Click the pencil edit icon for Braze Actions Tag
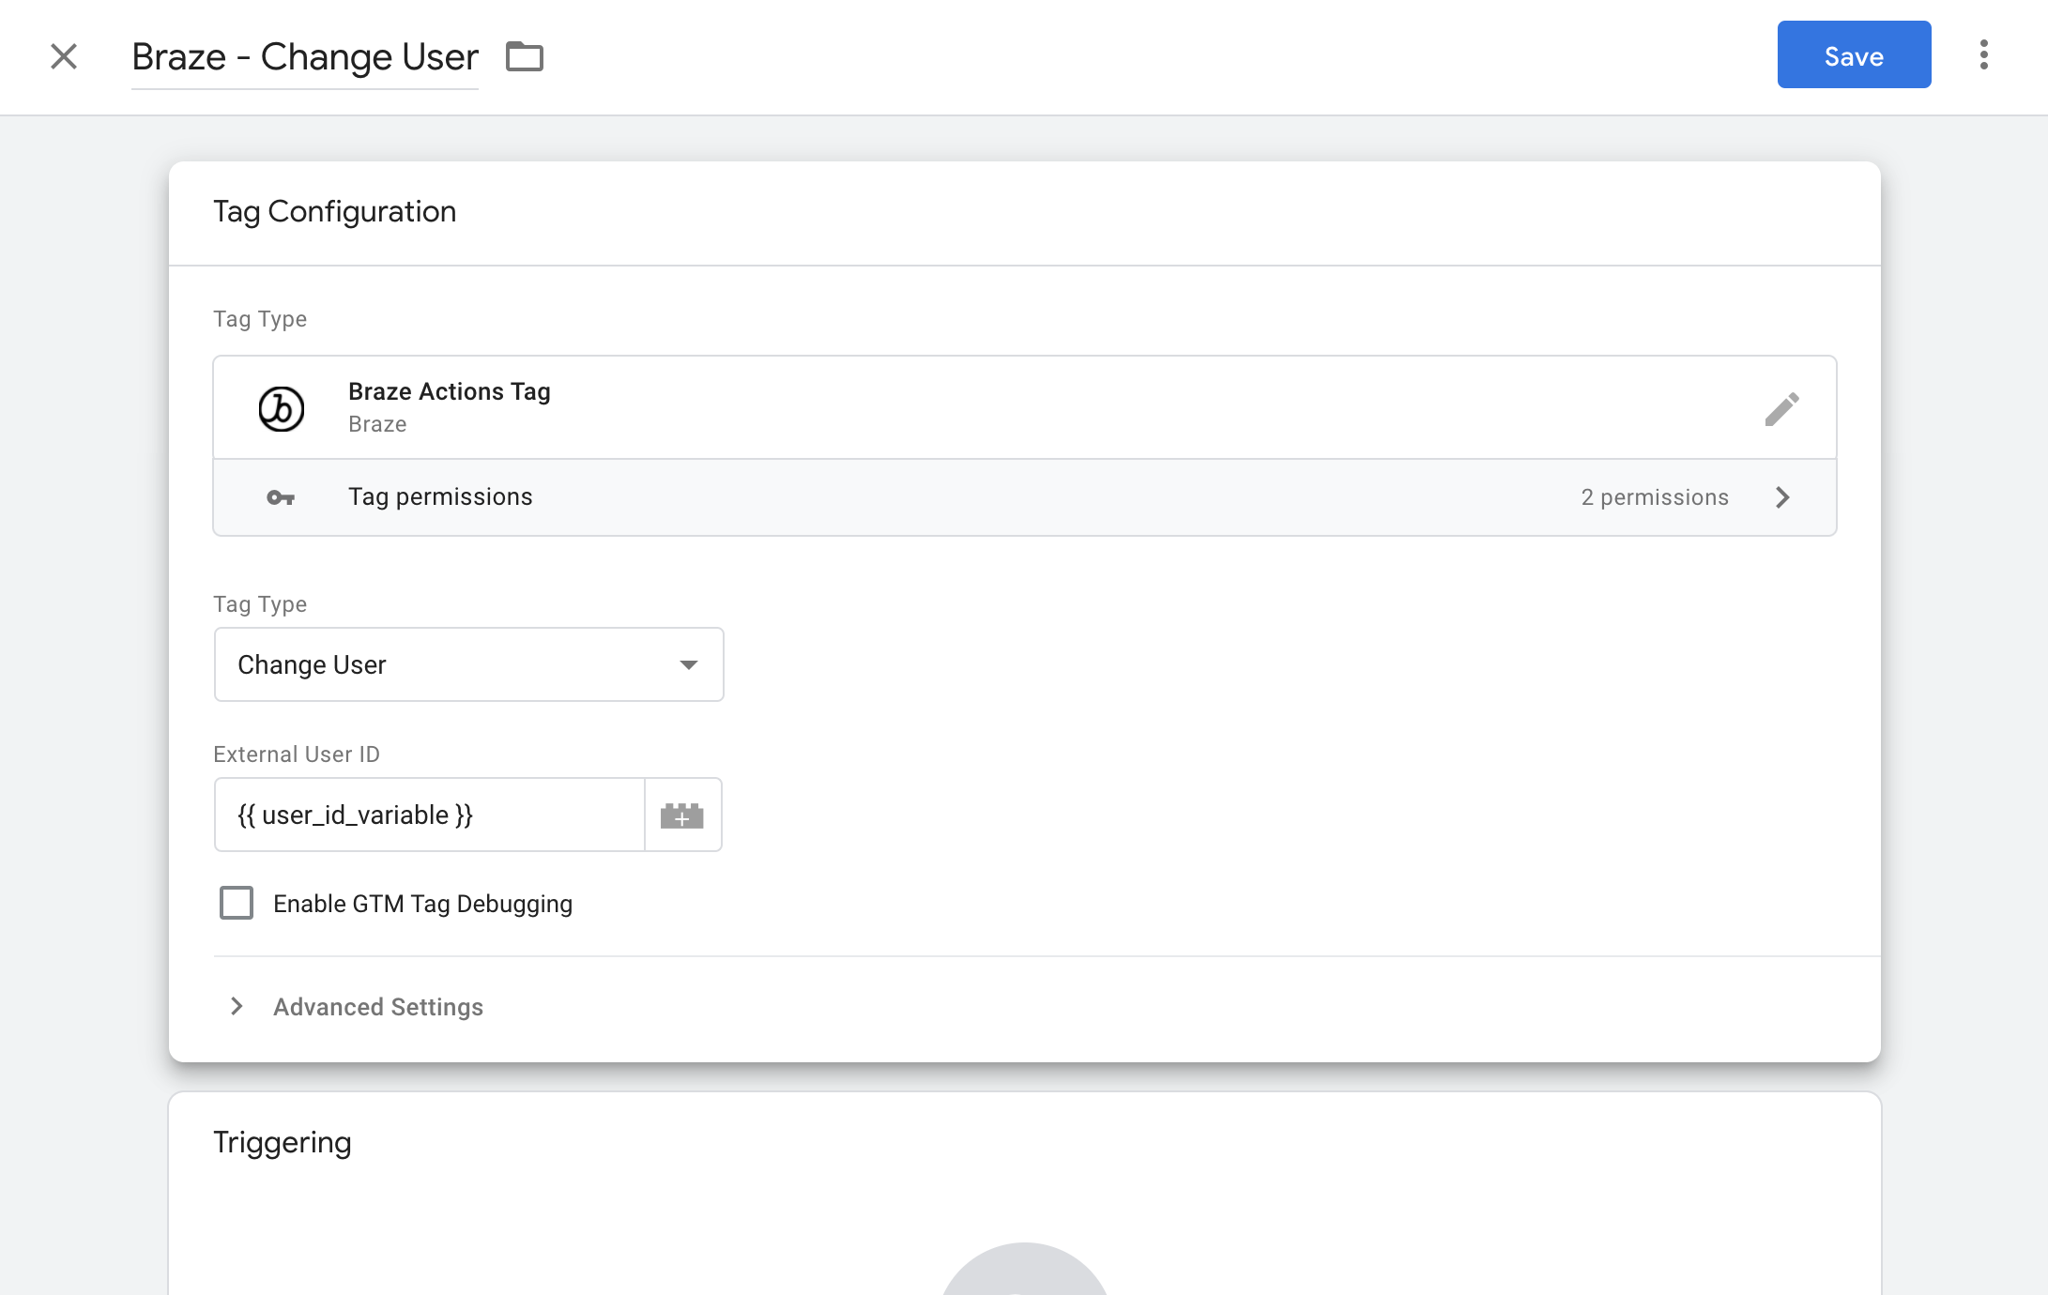This screenshot has width=2048, height=1295. 1782,409
